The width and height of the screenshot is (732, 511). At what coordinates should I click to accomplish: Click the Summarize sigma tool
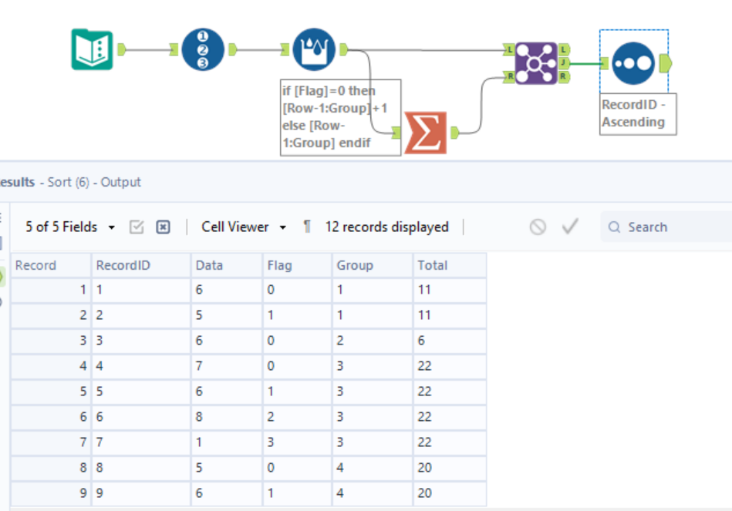pyautogui.click(x=426, y=132)
